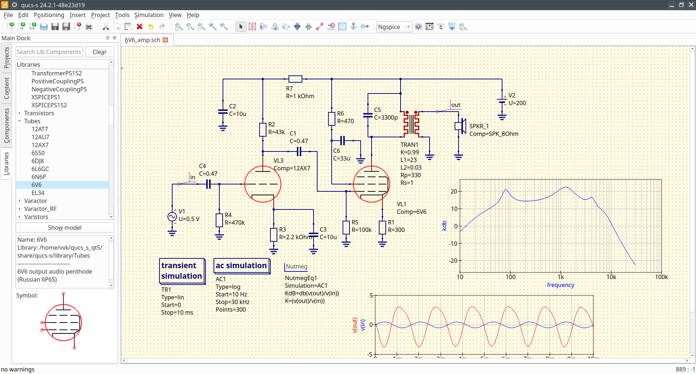Click the insert wire tool icon
This screenshot has height=374, width=696.
point(319,27)
